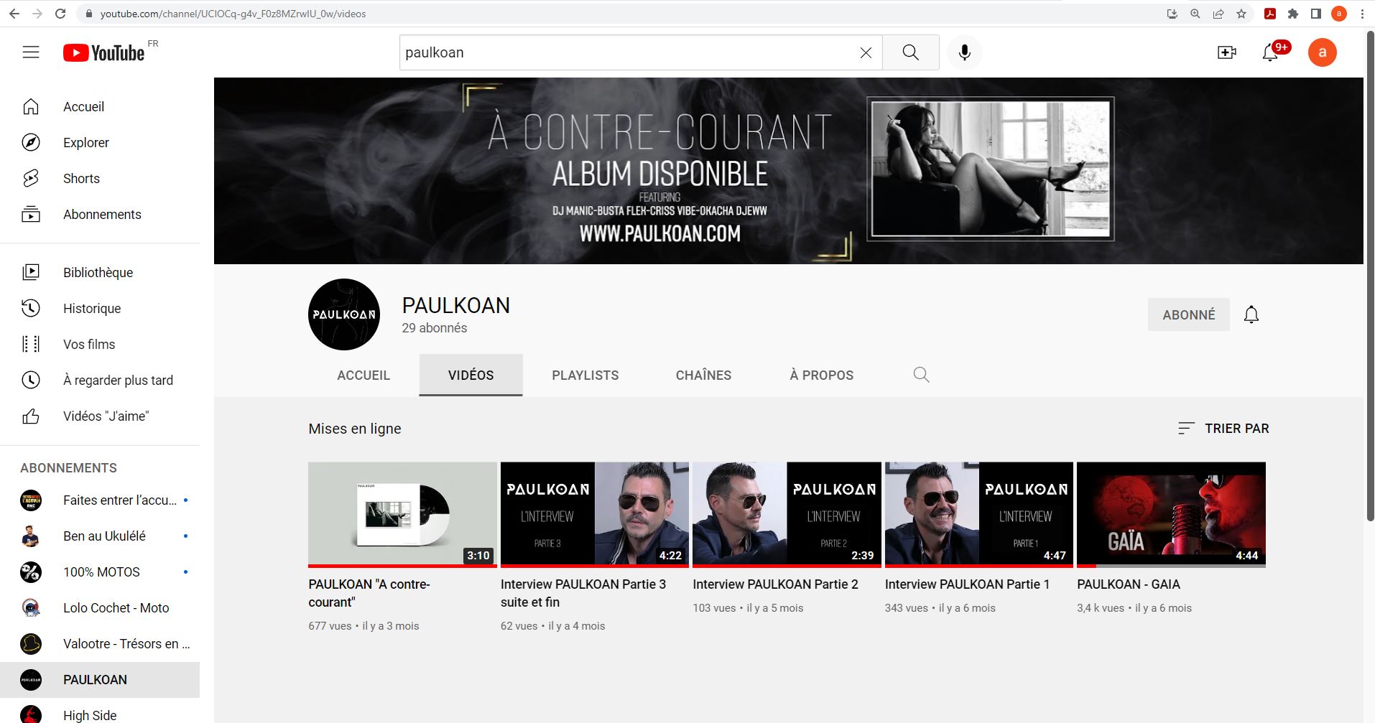
Task: Click title Interview PAULKOAN Partie 2
Action: tap(775, 584)
